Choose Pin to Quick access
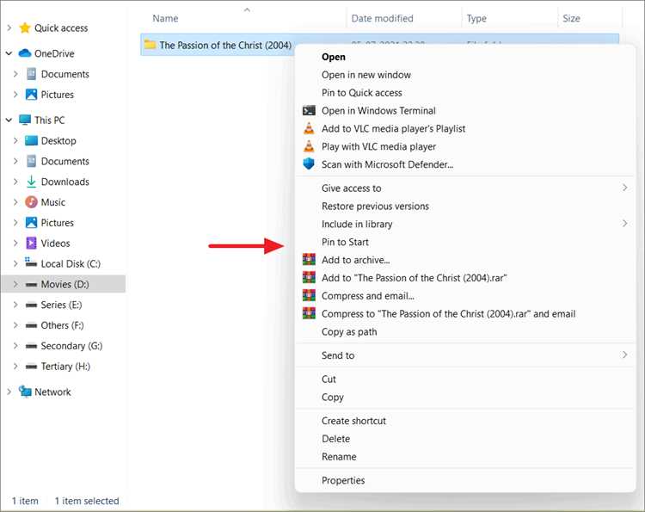This screenshot has height=512, width=645. pyautogui.click(x=362, y=93)
